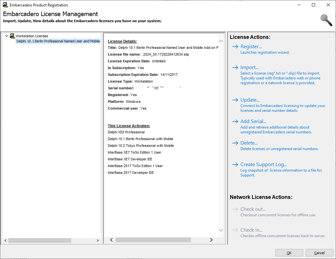Screen dimensions: 336x259
Task: Select the Delphi 10.1 Berlin Professional Named User license
Action: [x=58, y=41]
